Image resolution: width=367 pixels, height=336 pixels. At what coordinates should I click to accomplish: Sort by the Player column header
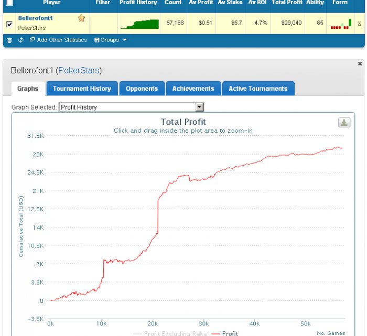click(52, 3)
